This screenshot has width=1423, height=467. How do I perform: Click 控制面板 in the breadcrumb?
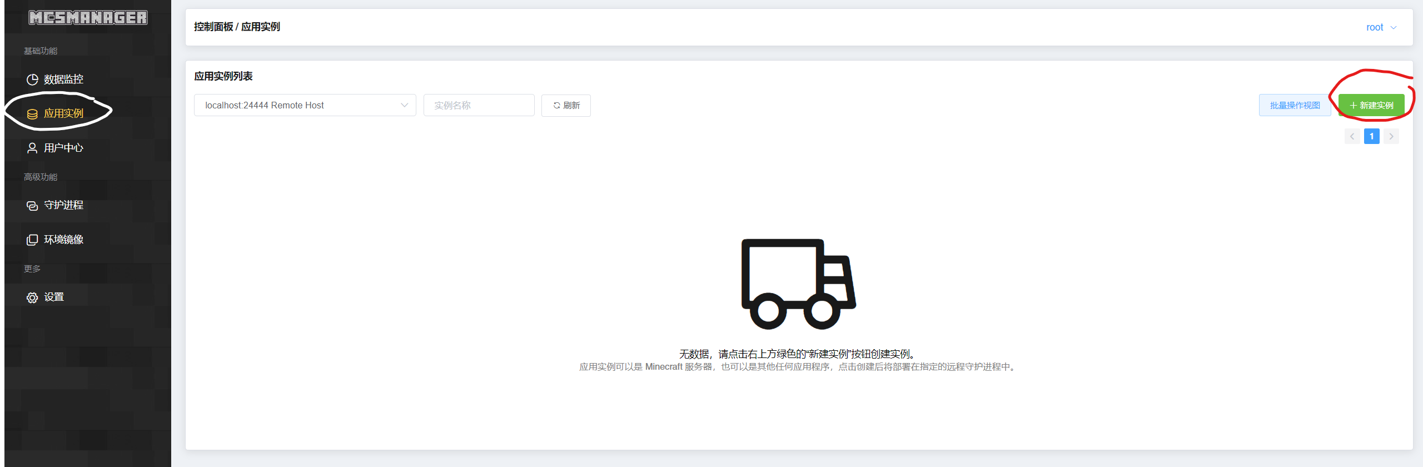[213, 27]
